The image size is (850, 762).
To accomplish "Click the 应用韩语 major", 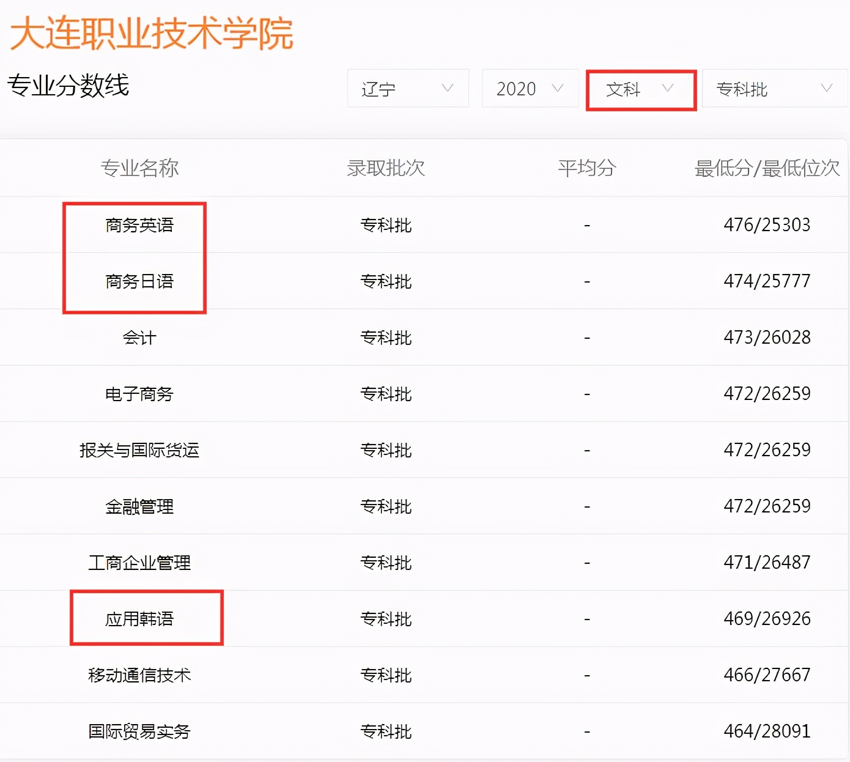I will (138, 618).
